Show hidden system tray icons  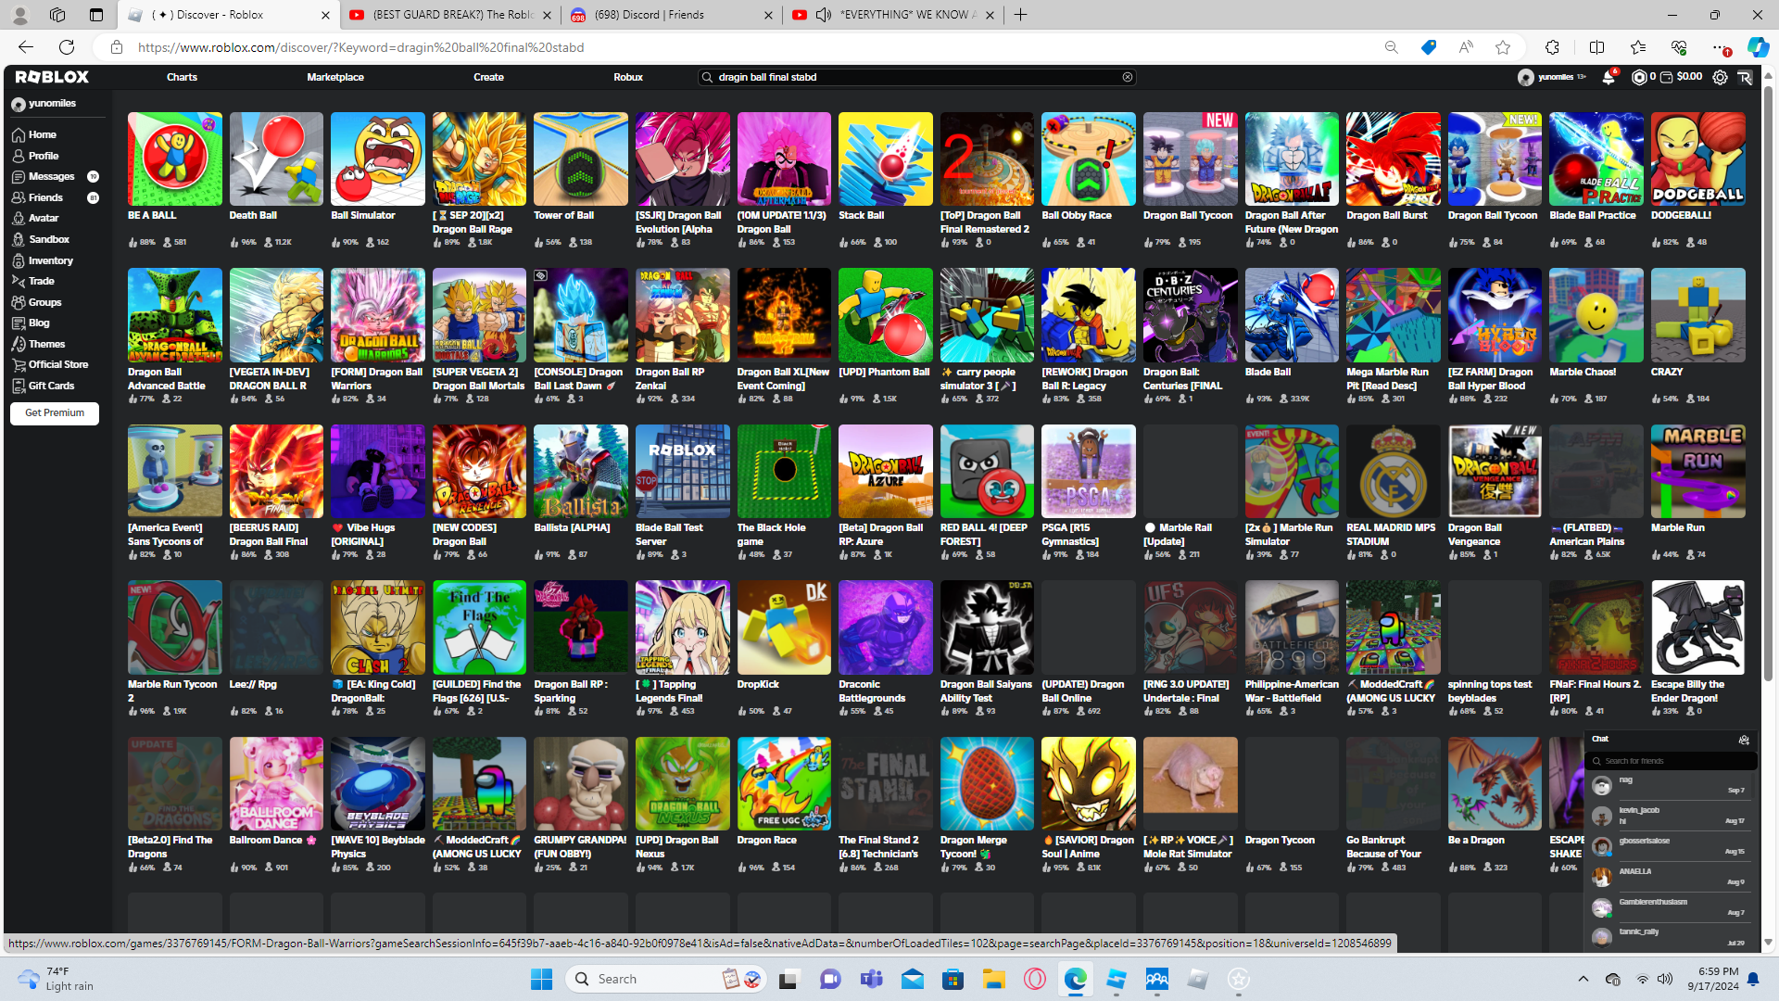(1583, 979)
